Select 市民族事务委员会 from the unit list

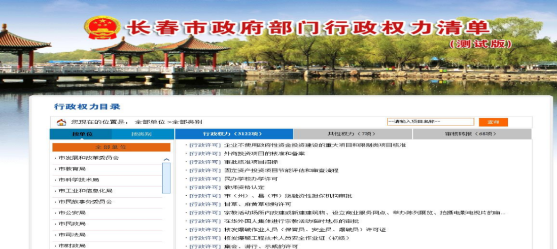click(x=85, y=201)
